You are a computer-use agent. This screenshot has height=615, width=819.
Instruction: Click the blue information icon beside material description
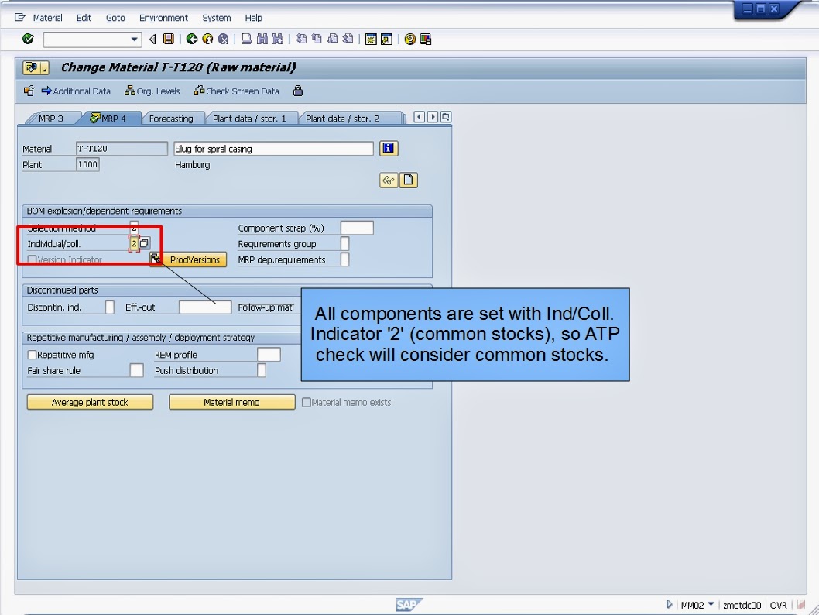click(x=389, y=148)
